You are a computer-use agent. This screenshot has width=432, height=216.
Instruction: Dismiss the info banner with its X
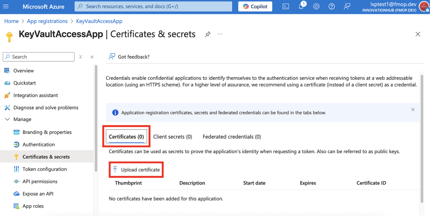coord(413,109)
